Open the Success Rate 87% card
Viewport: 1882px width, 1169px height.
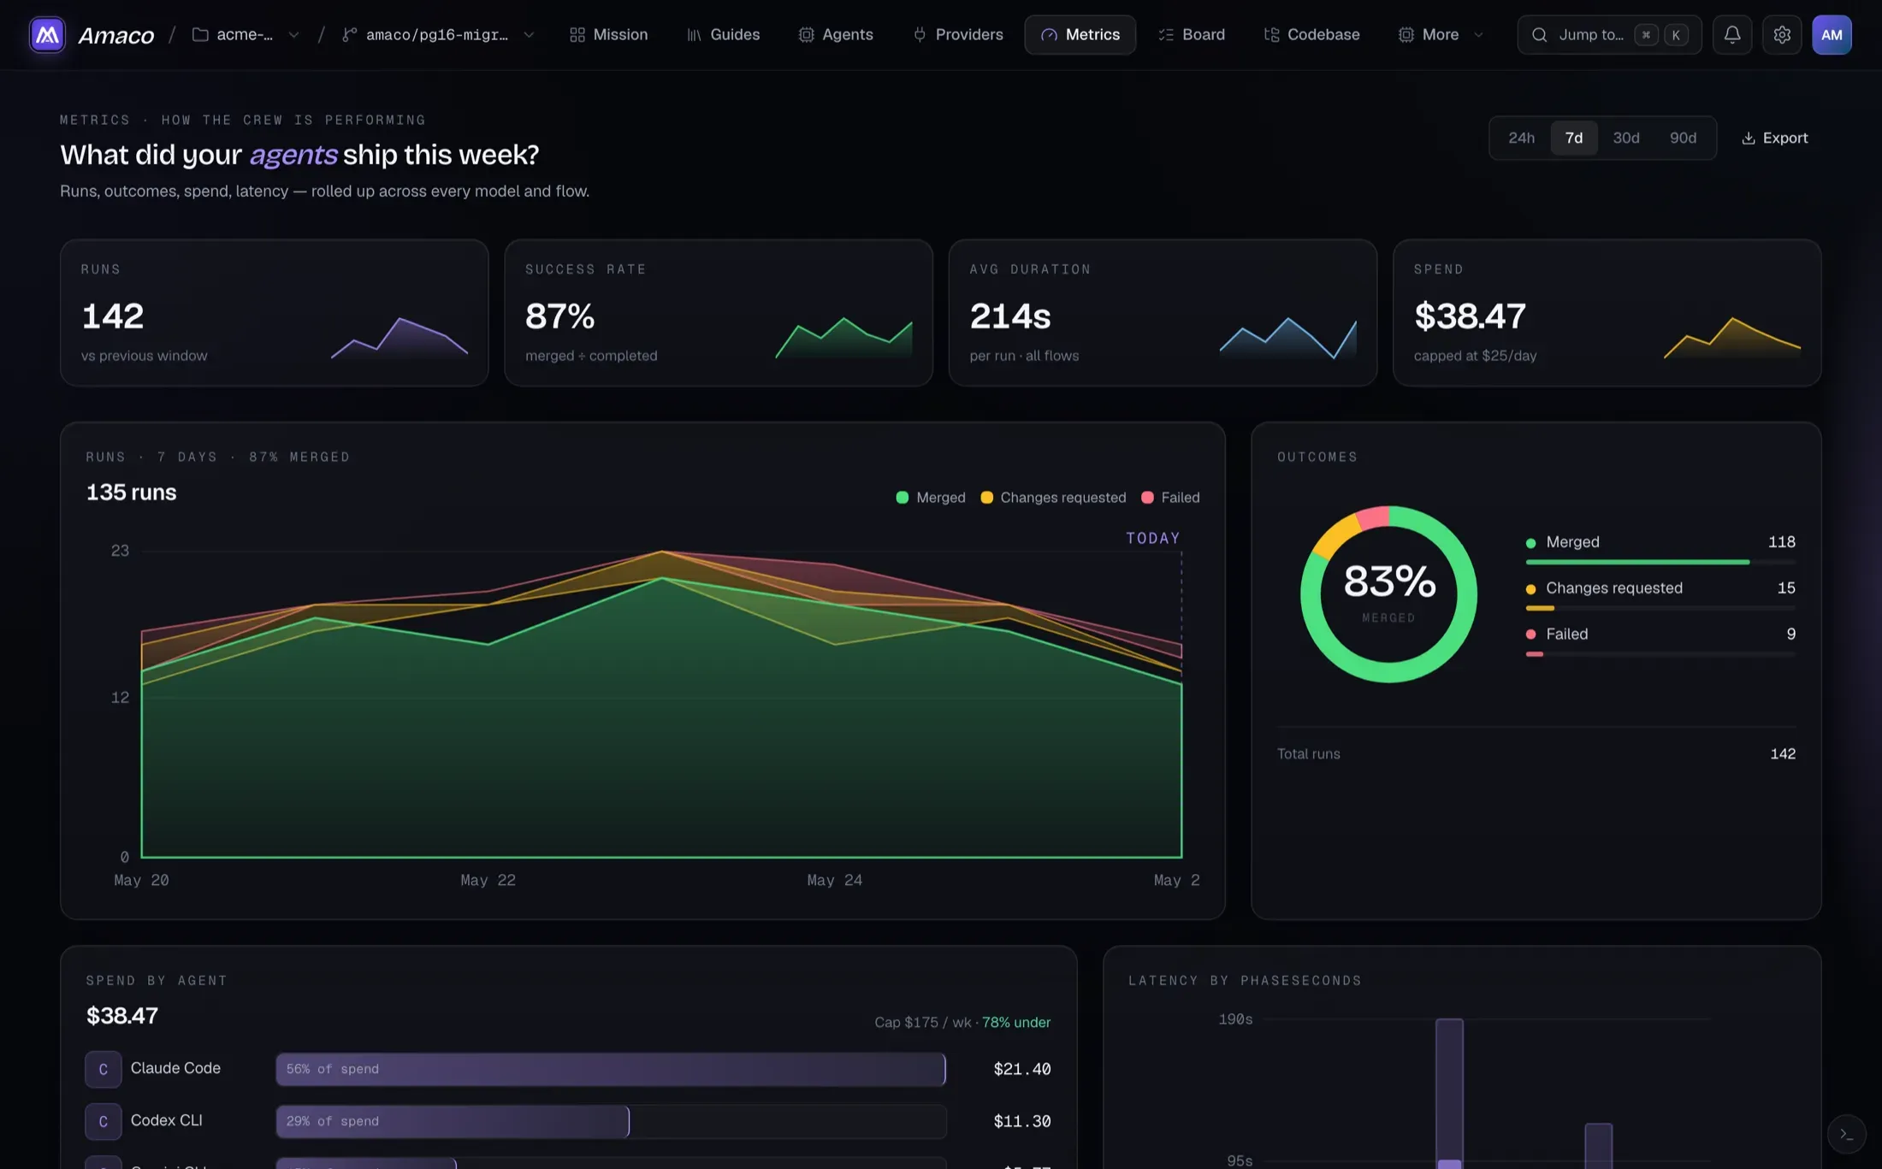(719, 313)
